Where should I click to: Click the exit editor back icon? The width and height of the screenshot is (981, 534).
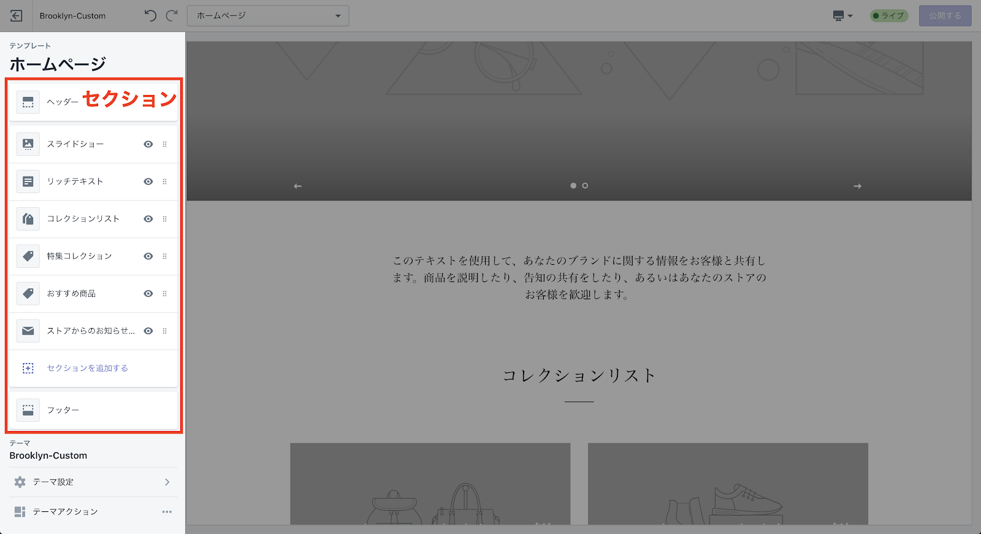pyautogui.click(x=17, y=16)
